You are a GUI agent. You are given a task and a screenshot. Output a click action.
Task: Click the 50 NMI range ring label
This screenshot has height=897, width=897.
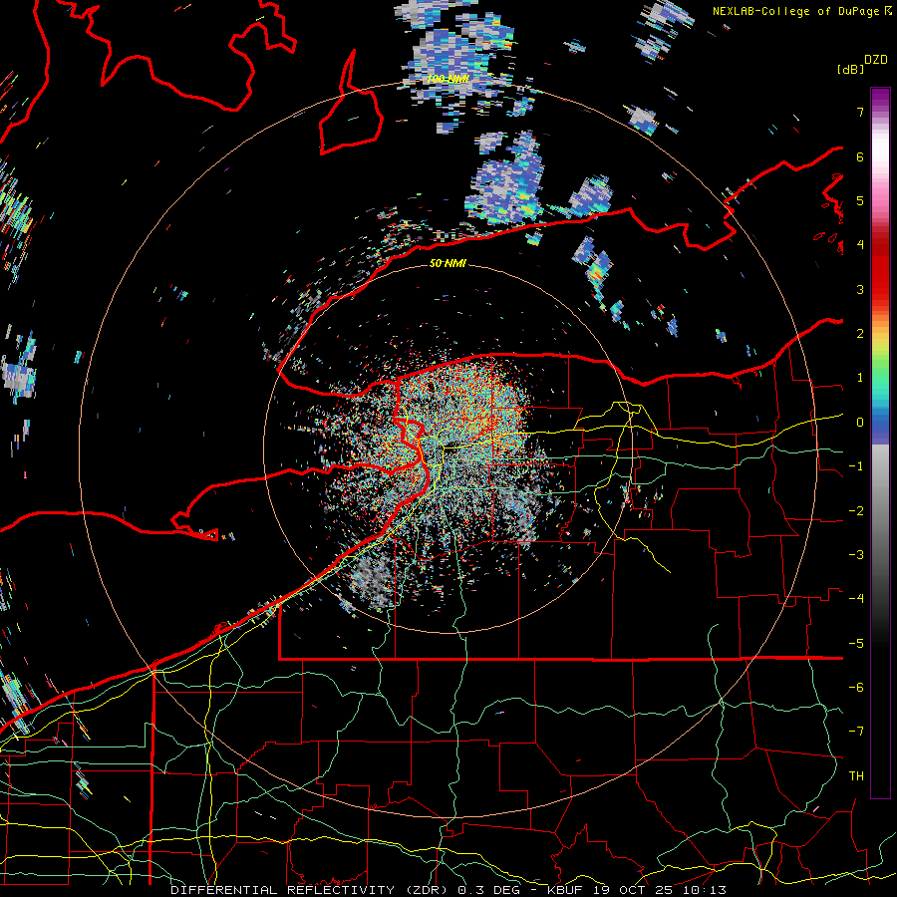point(448,263)
